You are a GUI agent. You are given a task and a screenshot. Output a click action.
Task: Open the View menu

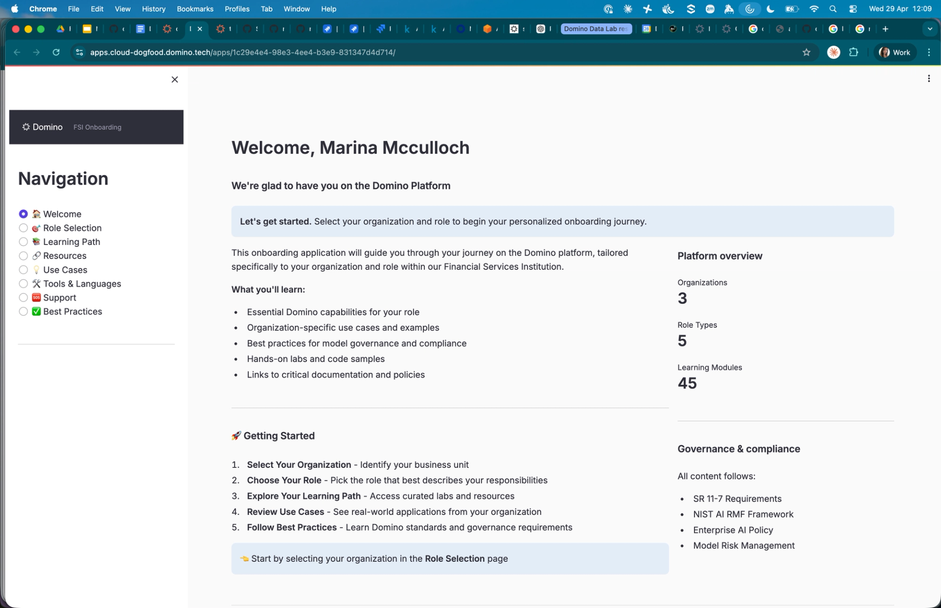coord(123,9)
